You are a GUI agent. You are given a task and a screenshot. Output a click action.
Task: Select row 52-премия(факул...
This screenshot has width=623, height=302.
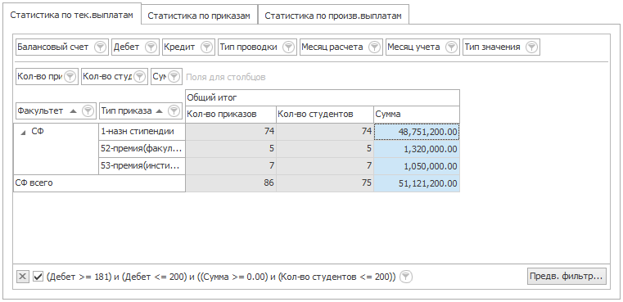(x=142, y=149)
